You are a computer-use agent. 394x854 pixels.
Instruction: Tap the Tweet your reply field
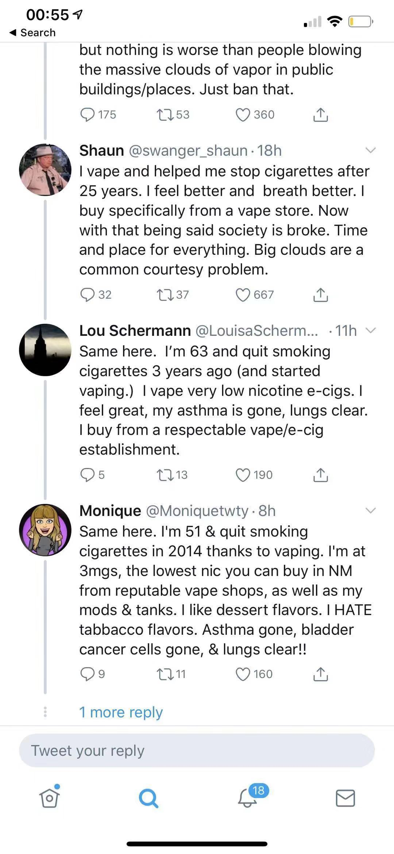tap(197, 751)
